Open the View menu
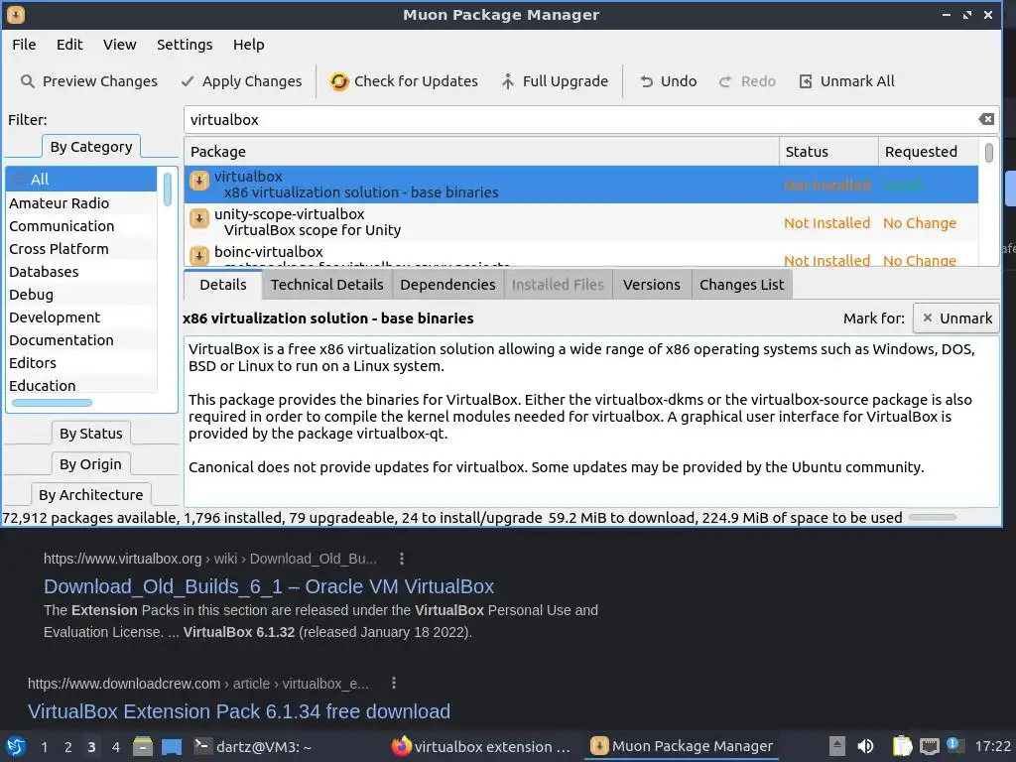Image resolution: width=1016 pixels, height=762 pixels. point(120,45)
